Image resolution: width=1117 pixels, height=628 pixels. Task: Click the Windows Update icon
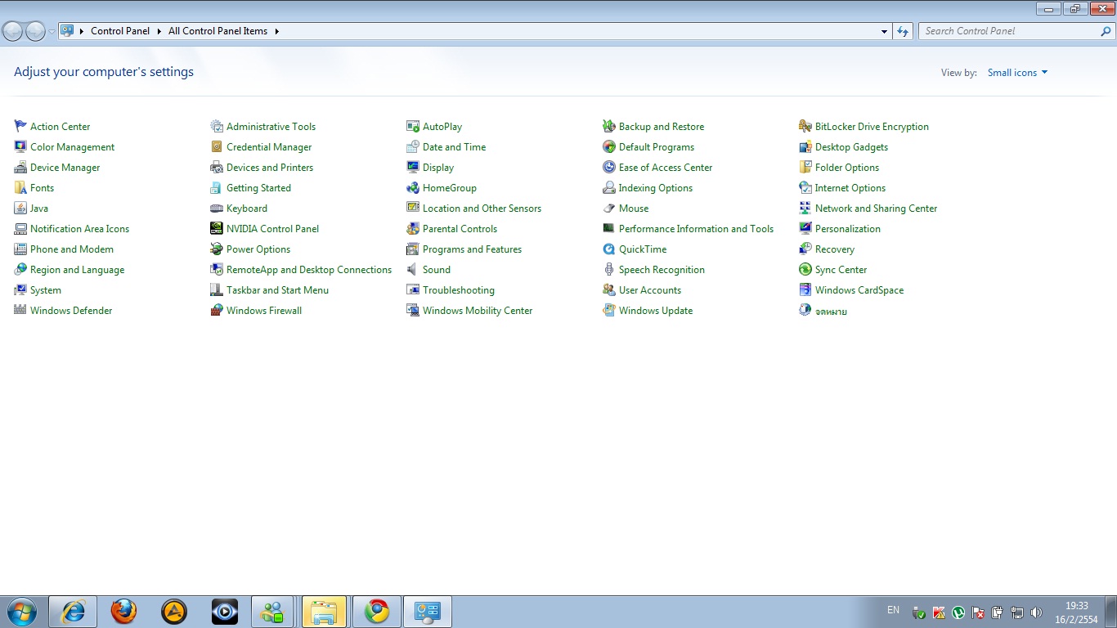tap(609, 310)
